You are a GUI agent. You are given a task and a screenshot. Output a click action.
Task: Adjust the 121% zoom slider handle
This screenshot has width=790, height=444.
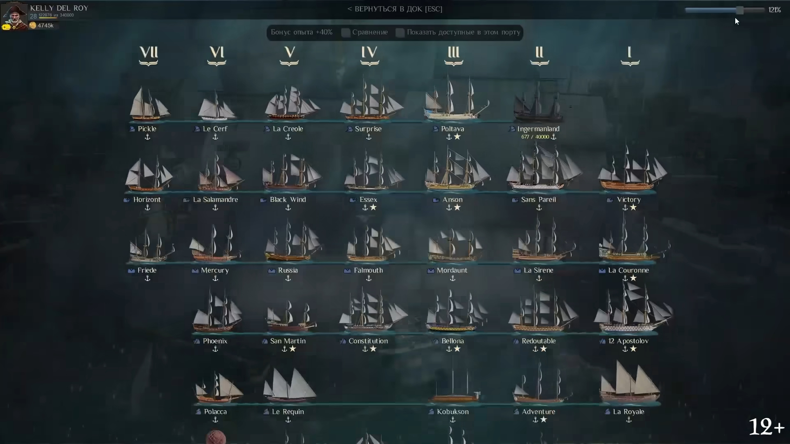[x=740, y=10]
